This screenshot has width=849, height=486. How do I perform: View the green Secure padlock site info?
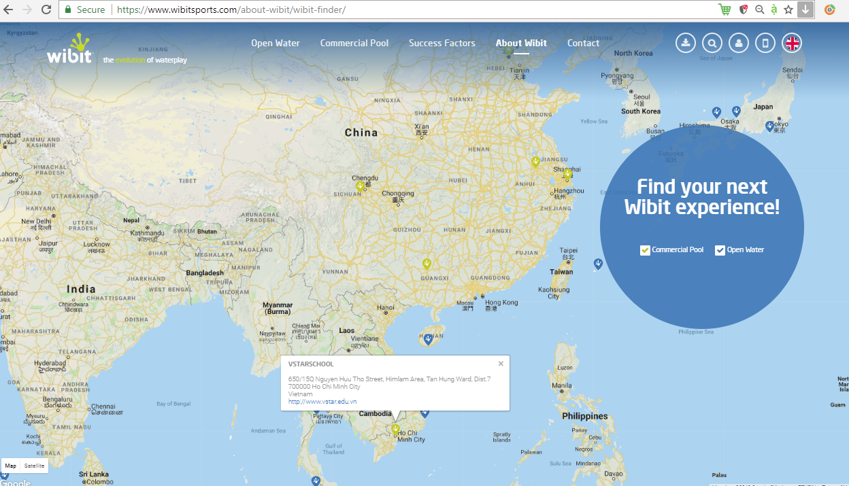85,10
